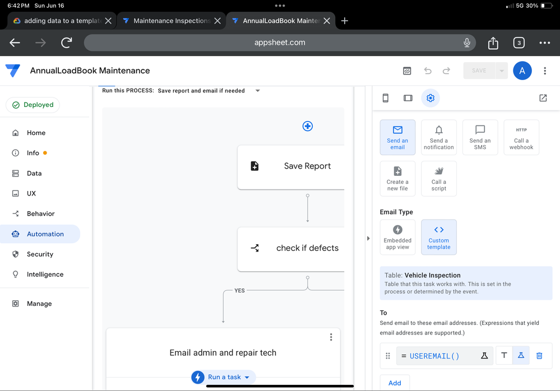
Task: Close the 'adding data to a template' tab
Action: click(x=109, y=21)
